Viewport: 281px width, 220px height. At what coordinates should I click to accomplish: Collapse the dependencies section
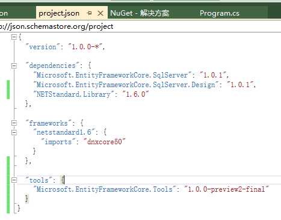(x=14, y=66)
